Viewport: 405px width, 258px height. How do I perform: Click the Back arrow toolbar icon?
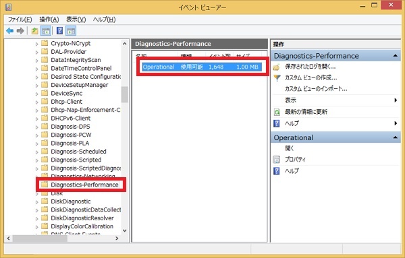click(x=10, y=31)
